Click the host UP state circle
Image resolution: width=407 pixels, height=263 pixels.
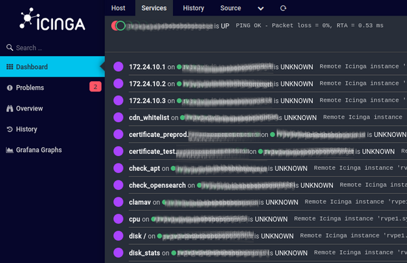(x=121, y=26)
